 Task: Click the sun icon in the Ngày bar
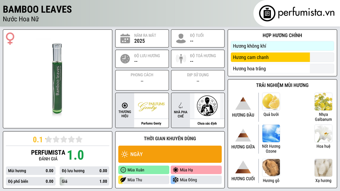125,154
